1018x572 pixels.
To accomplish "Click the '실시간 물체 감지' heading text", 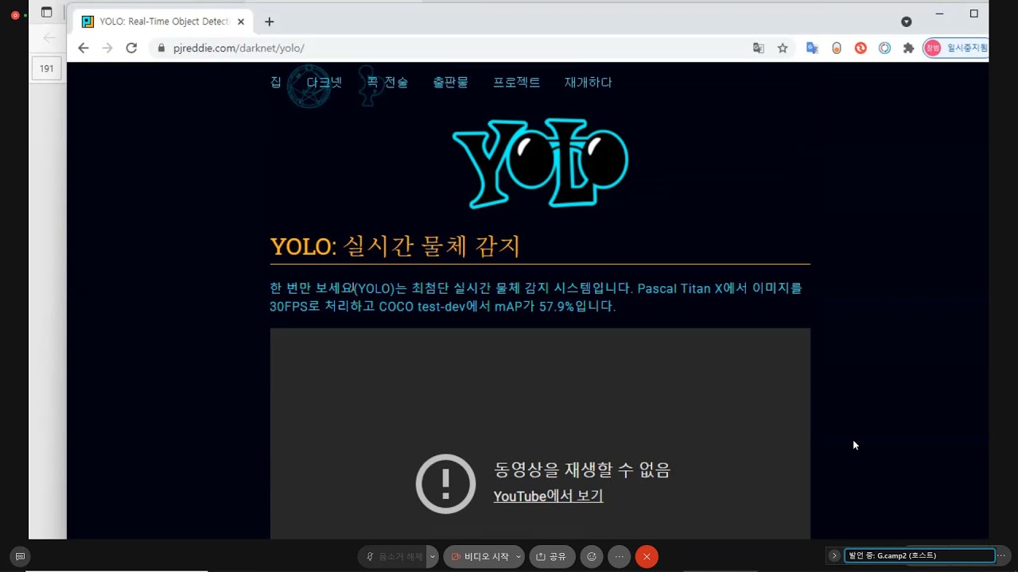I will coord(431,246).
